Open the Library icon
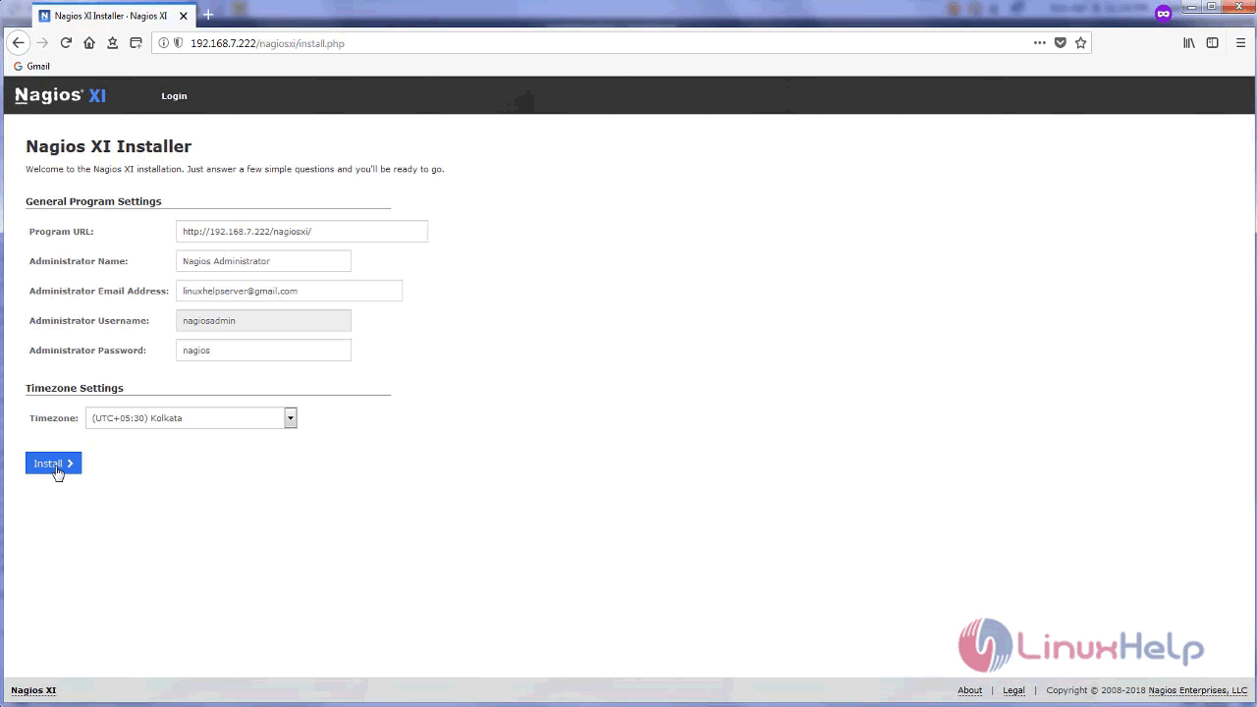This screenshot has width=1257, height=707. [1189, 43]
